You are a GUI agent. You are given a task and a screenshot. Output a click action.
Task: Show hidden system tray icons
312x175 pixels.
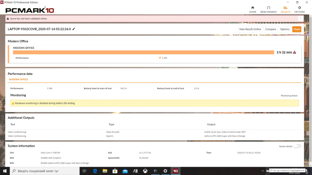[x=263, y=171]
